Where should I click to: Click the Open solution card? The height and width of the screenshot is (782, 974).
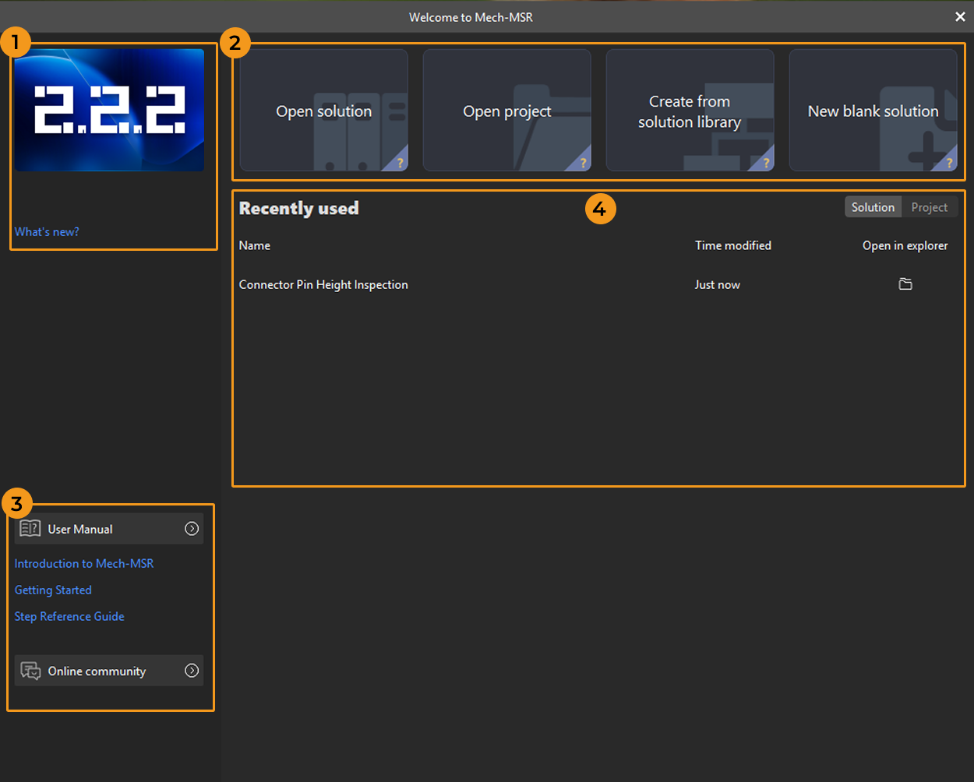pos(323,111)
